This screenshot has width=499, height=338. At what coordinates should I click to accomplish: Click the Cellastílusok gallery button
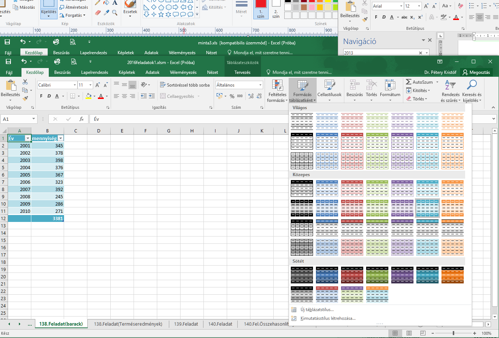tap(329, 91)
